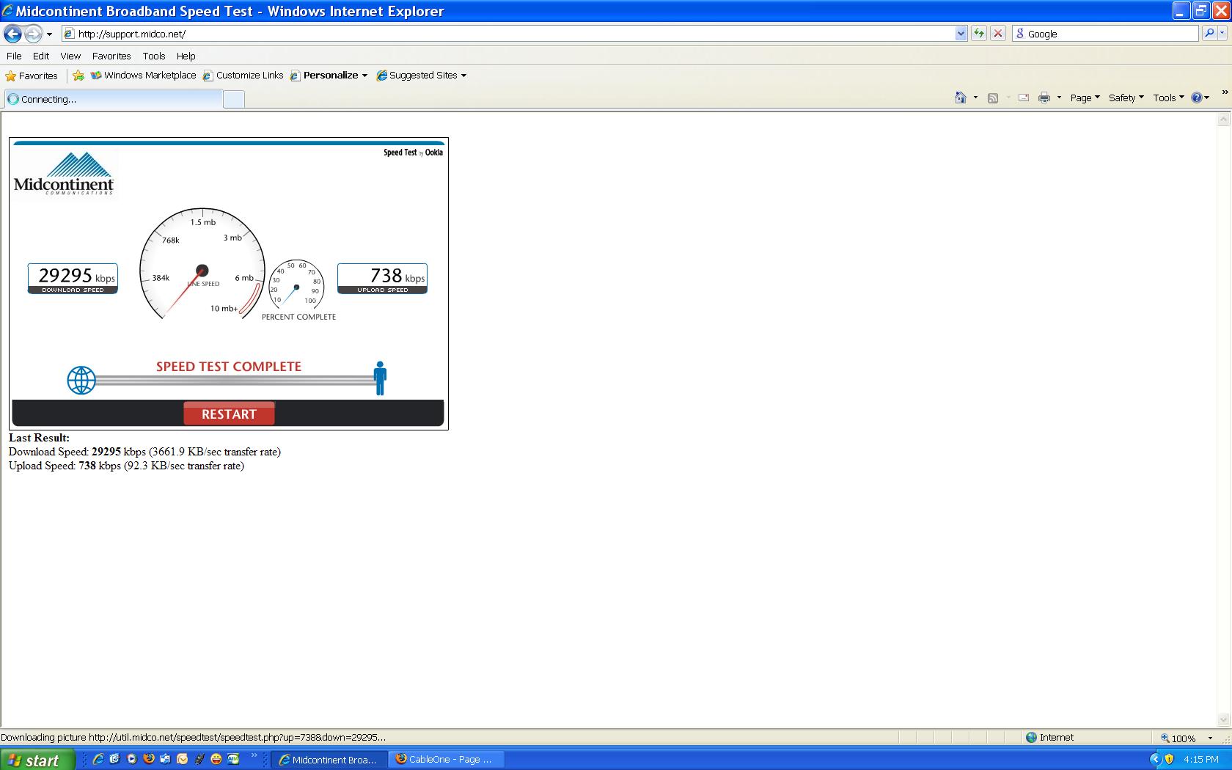Show more command bar items chevron

click(x=1225, y=92)
